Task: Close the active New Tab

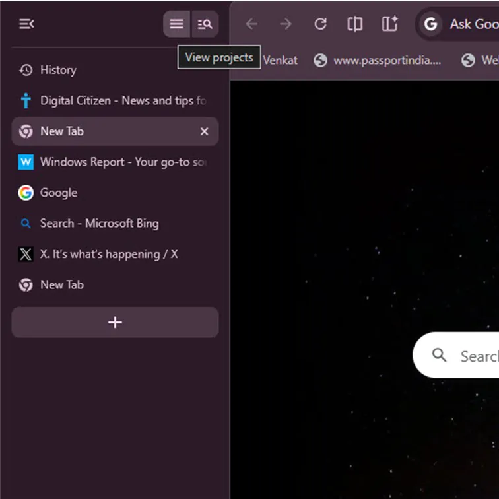Action: click(x=205, y=131)
